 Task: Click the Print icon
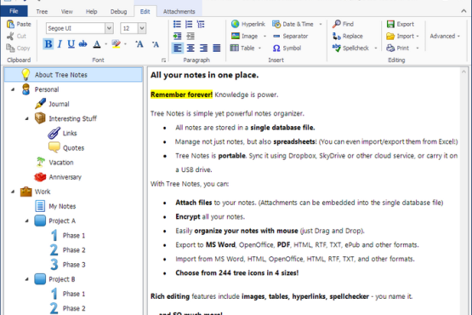pyautogui.click(x=390, y=48)
